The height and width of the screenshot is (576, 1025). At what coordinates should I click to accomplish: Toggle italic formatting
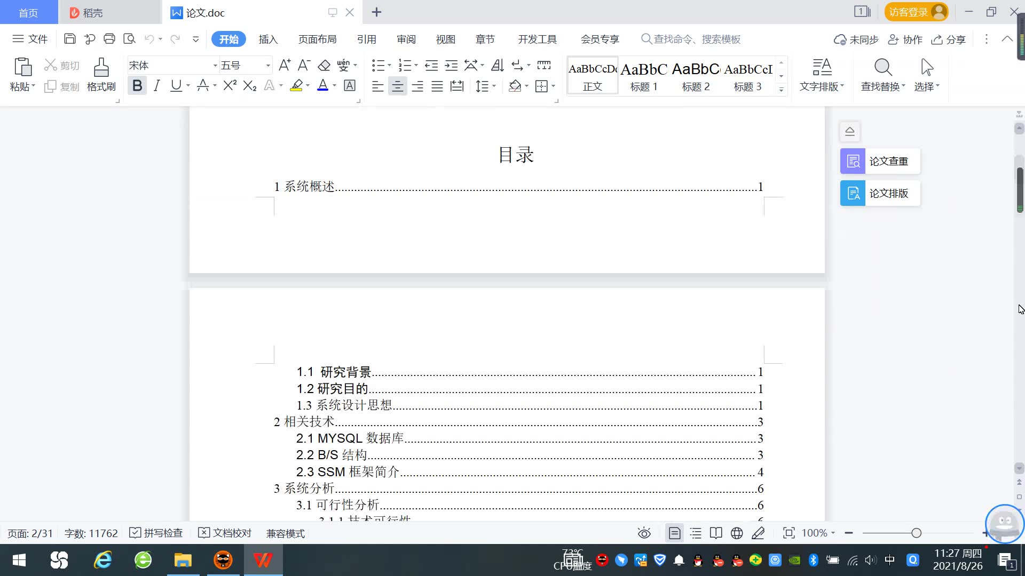(x=156, y=86)
